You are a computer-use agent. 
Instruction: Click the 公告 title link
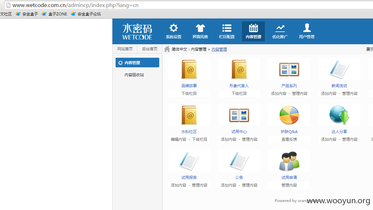tap(239, 177)
